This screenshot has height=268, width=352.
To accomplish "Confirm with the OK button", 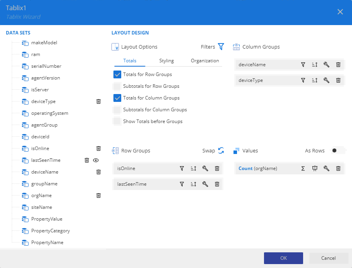I will pyautogui.click(x=283, y=258).
